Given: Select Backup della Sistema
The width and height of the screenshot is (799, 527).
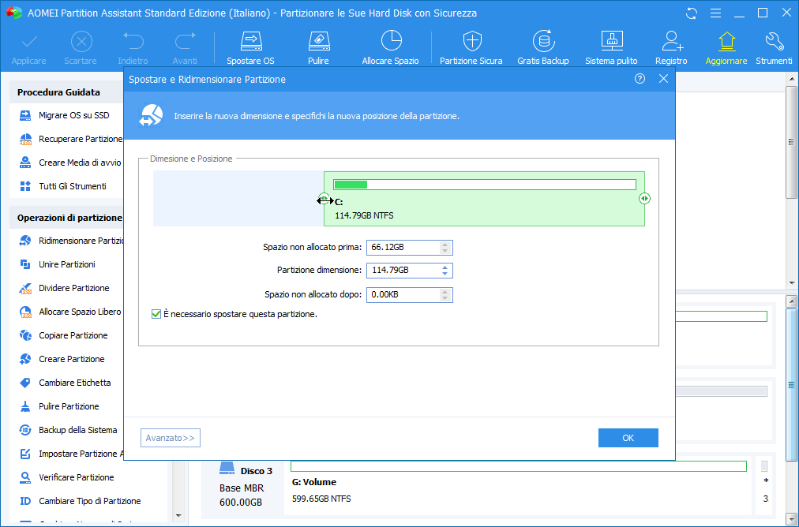Looking at the screenshot, I should (x=66, y=430).
